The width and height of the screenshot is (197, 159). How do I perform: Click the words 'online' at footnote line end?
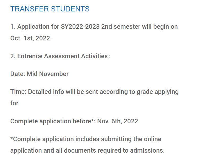[x=153, y=139]
